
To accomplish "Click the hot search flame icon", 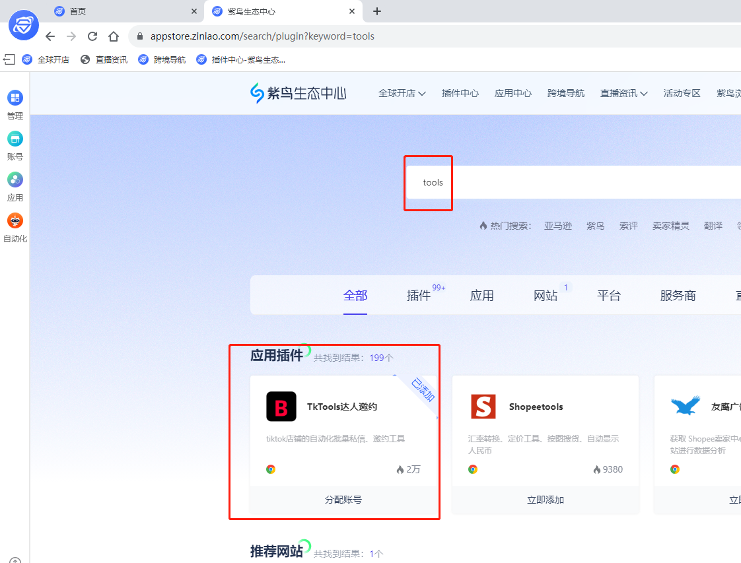I will [x=483, y=226].
